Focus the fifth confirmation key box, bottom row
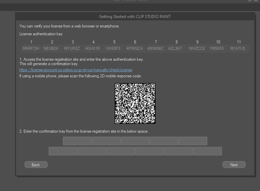260x191 pixels. [179, 151]
